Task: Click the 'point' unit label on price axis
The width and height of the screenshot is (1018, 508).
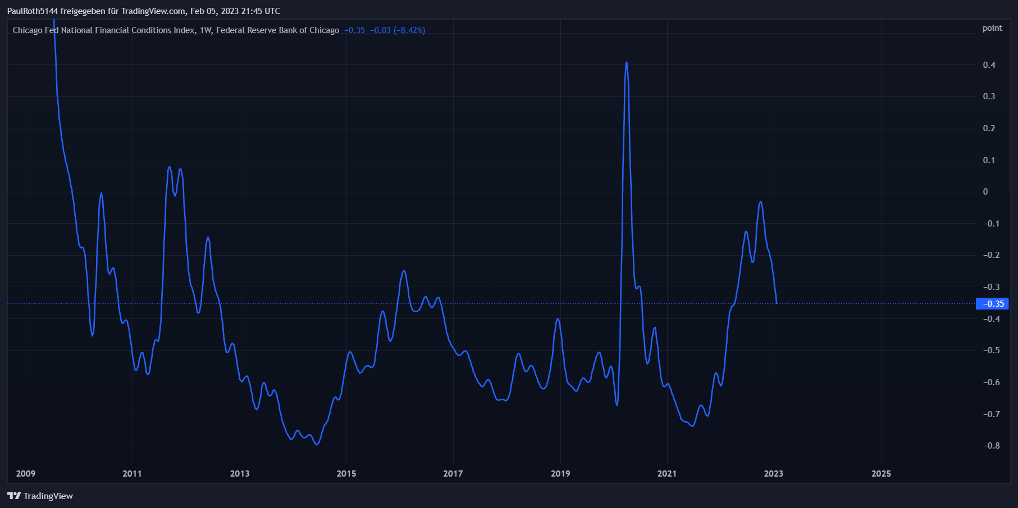Action: [x=992, y=28]
